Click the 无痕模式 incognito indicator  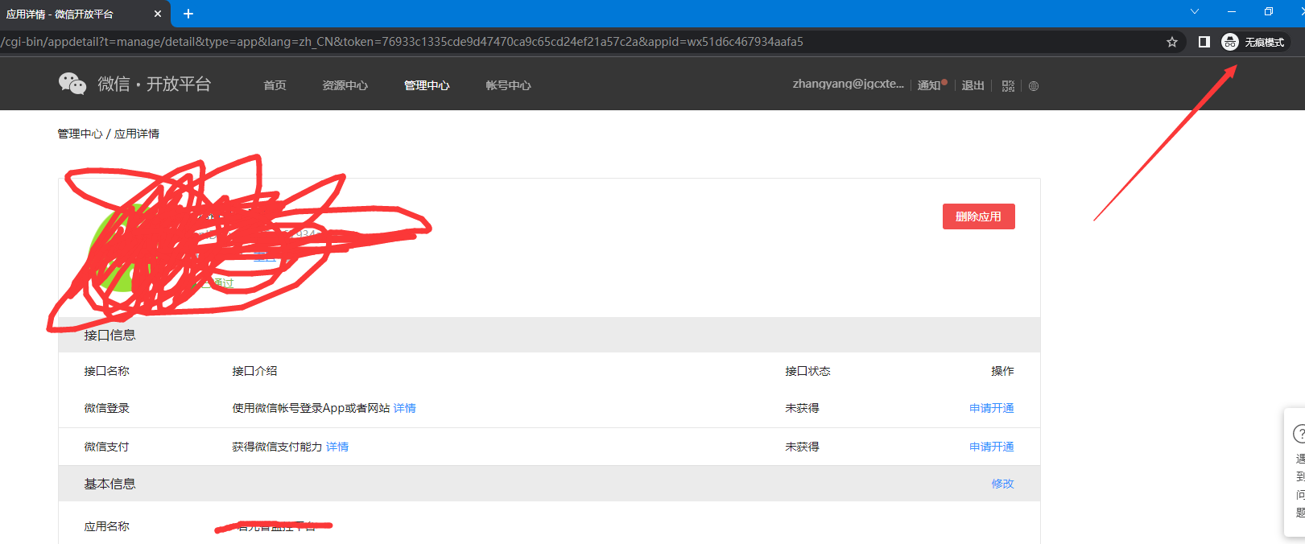tap(1254, 42)
